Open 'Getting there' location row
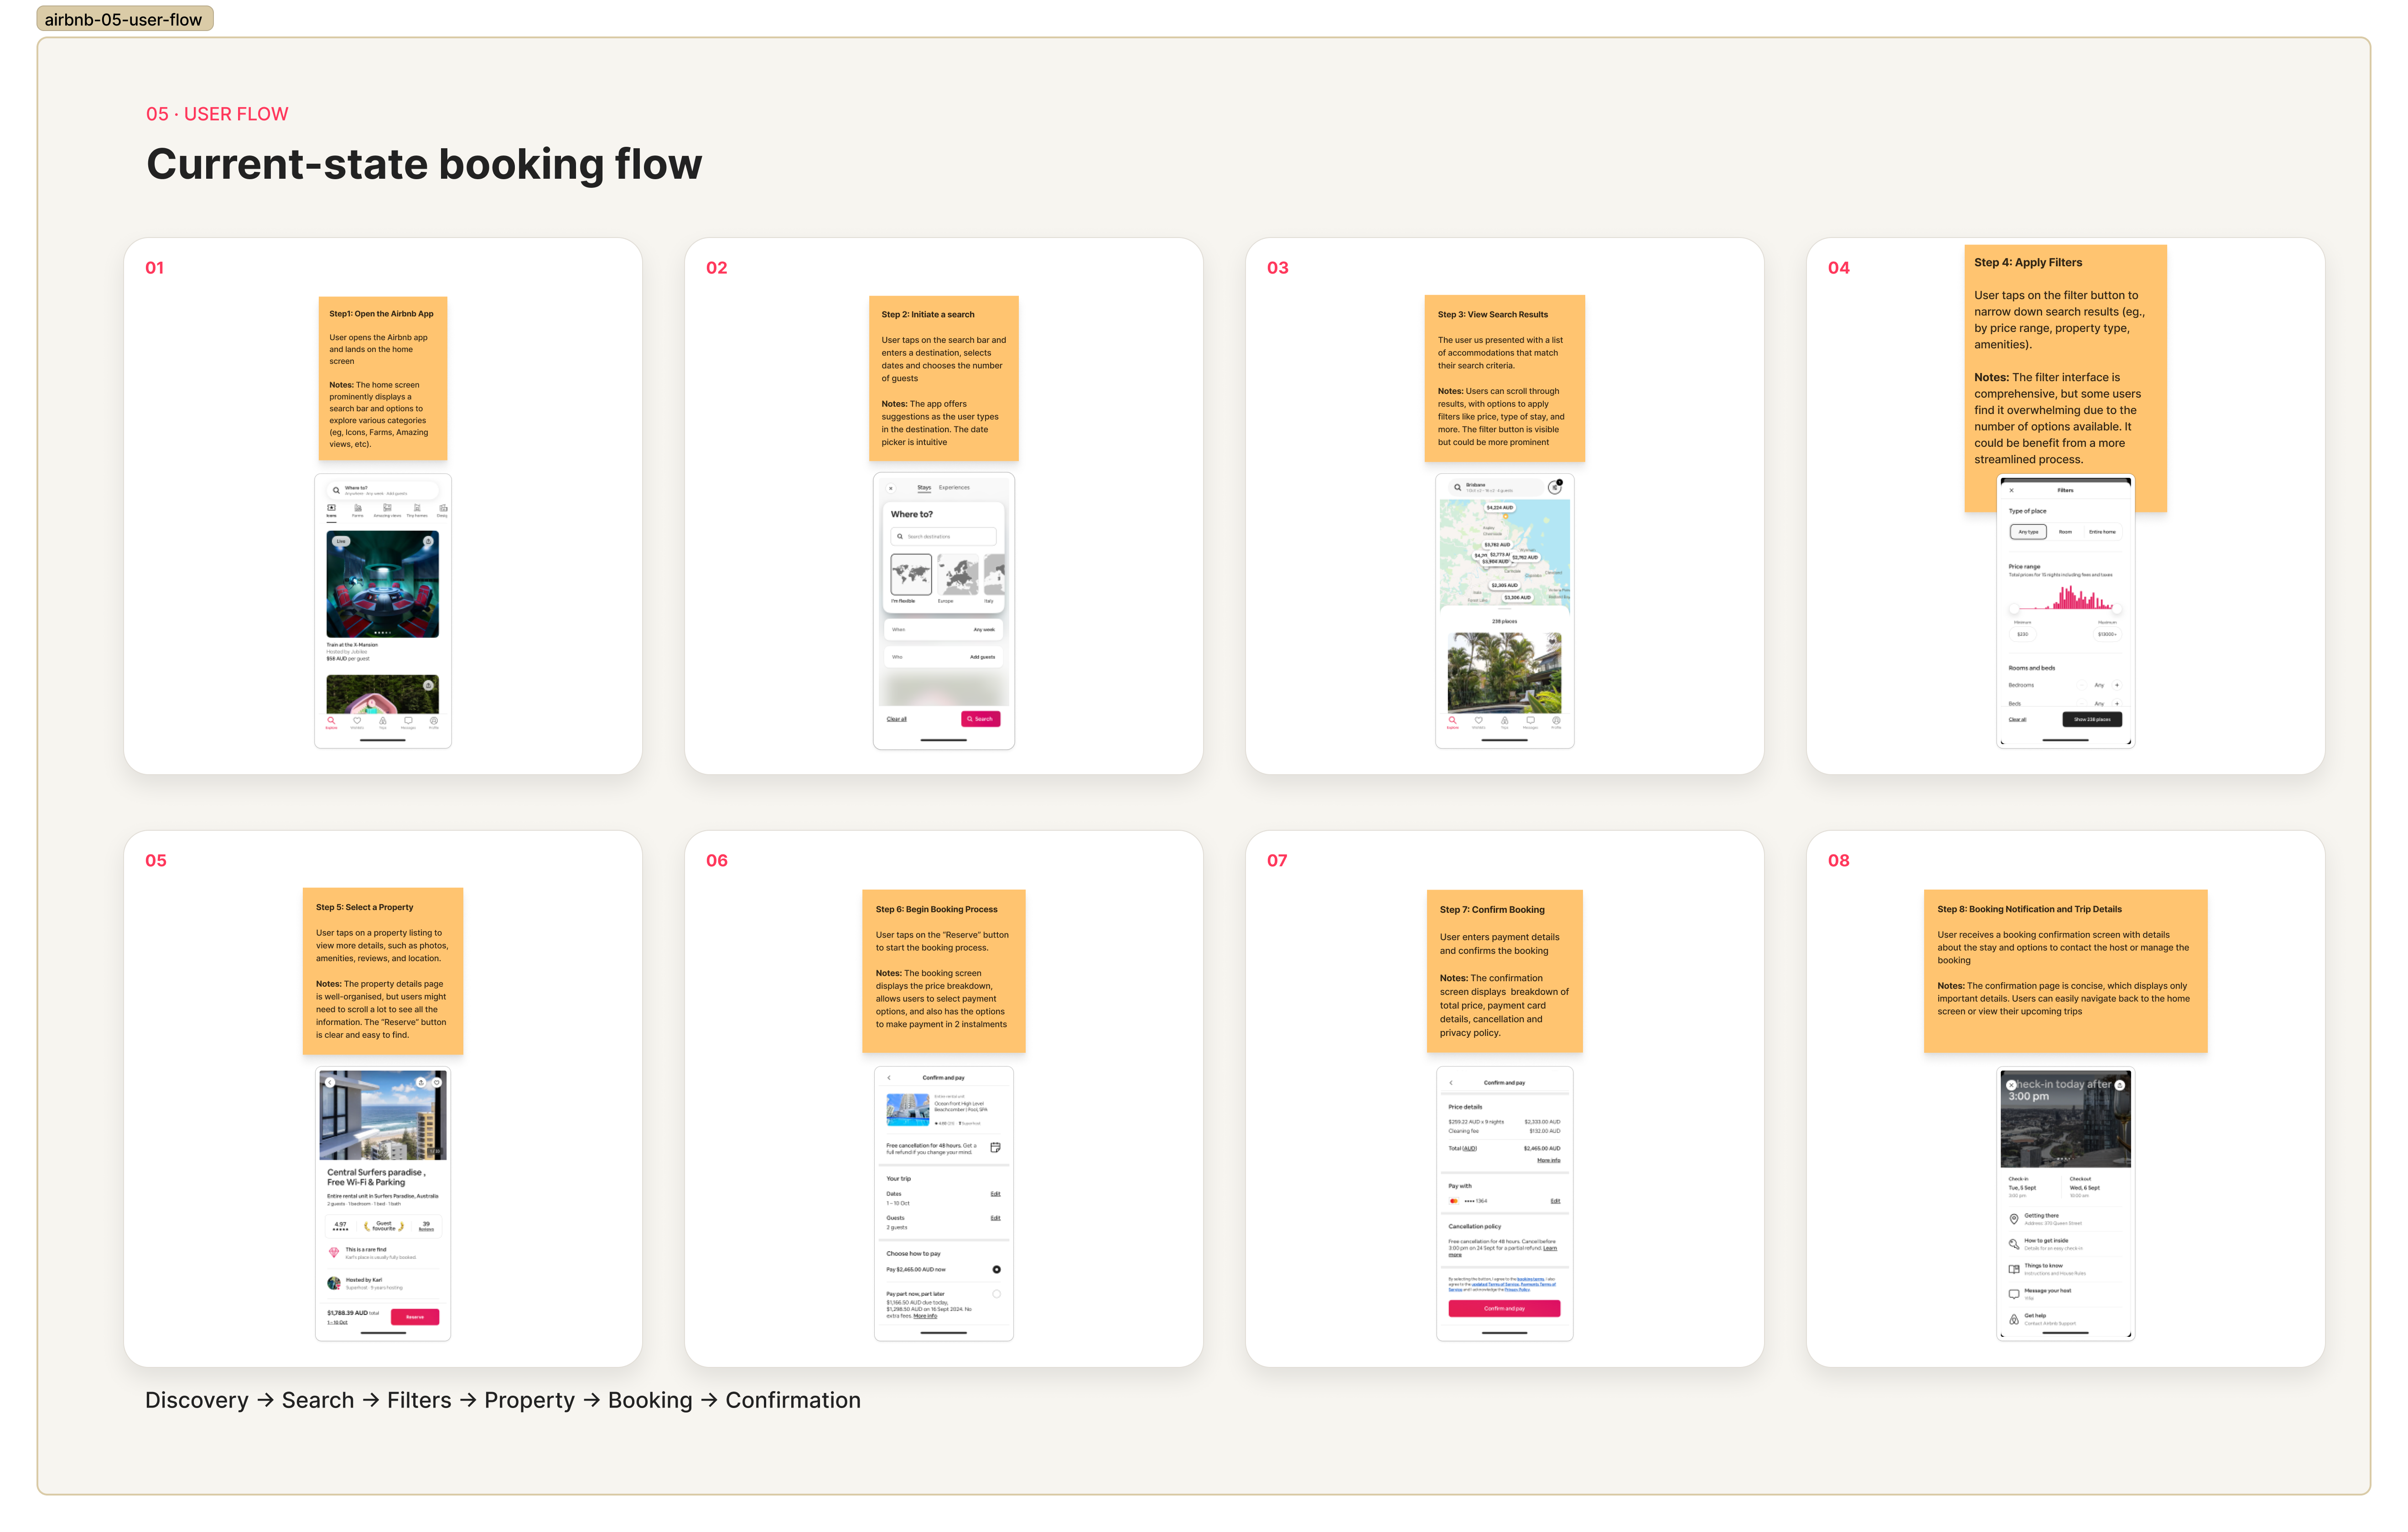The width and height of the screenshot is (2408, 1532). coord(2065,1219)
